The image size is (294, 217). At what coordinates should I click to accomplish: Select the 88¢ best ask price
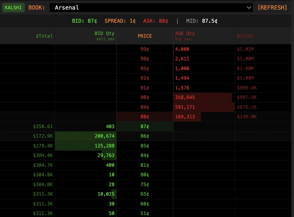[145, 116]
